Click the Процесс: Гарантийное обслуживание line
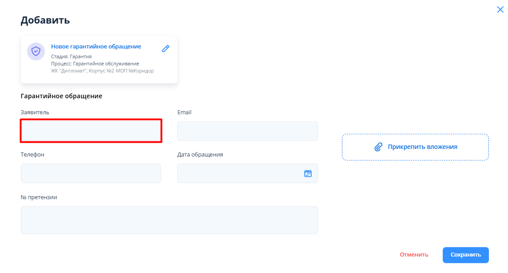Screen dimensions: 508x273 (x=95, y=64)
